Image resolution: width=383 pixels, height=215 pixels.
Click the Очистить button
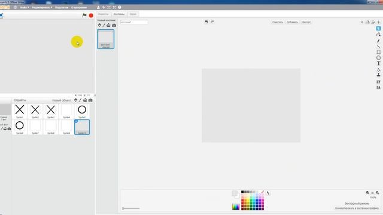pyautogui.click(x=278, y=22)
